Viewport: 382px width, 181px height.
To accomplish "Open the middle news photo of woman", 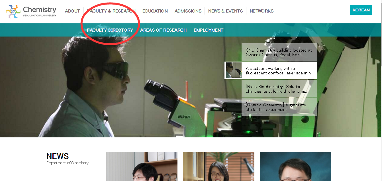I will 218,166.
